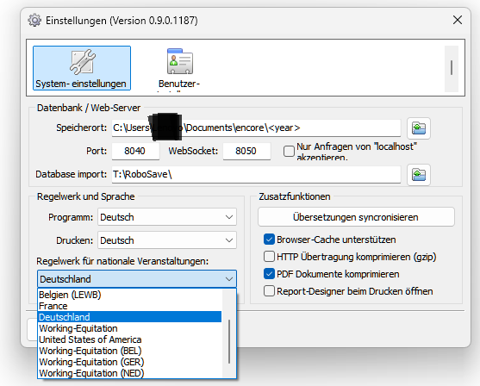Enable 'Nur Anfragen von localhost' checkbox

pos(289,151)
